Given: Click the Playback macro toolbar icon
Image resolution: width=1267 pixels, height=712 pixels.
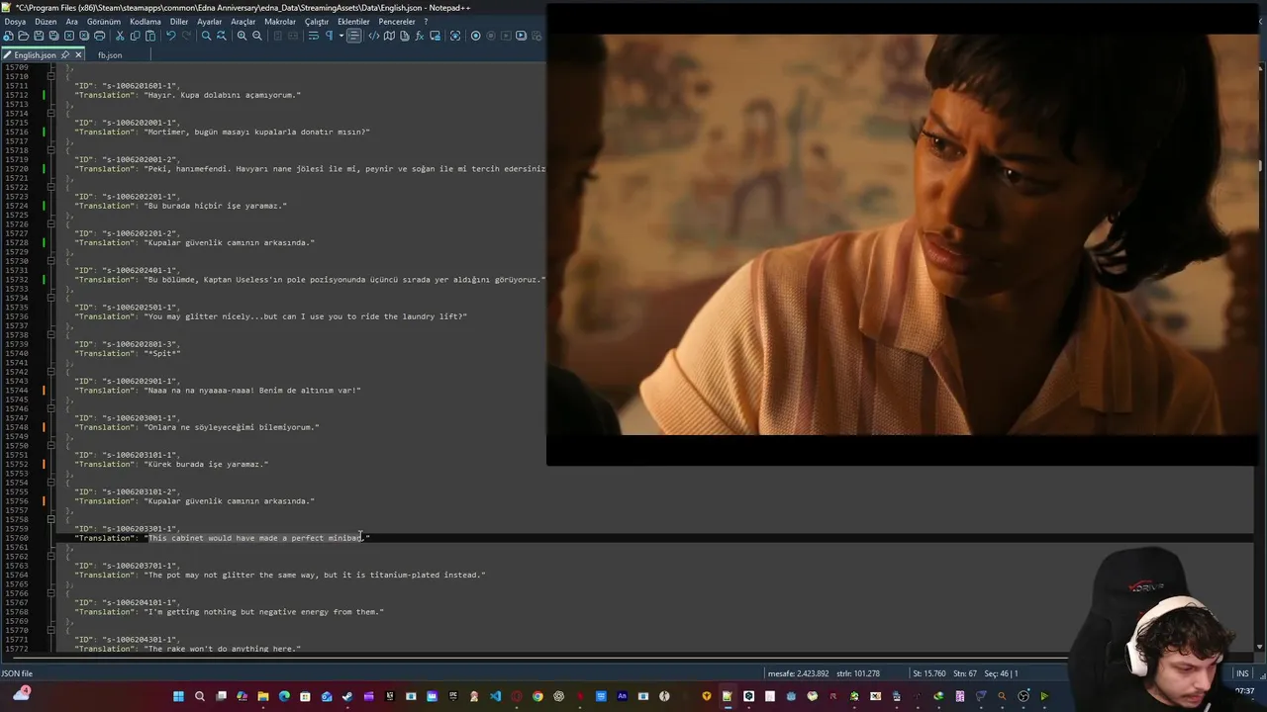Looking at the screenshot, I should point(506,36).
